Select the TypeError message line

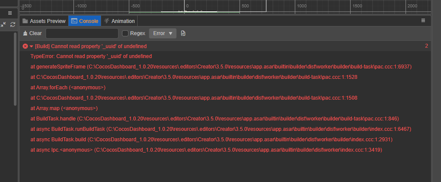(x=91, y=56)
